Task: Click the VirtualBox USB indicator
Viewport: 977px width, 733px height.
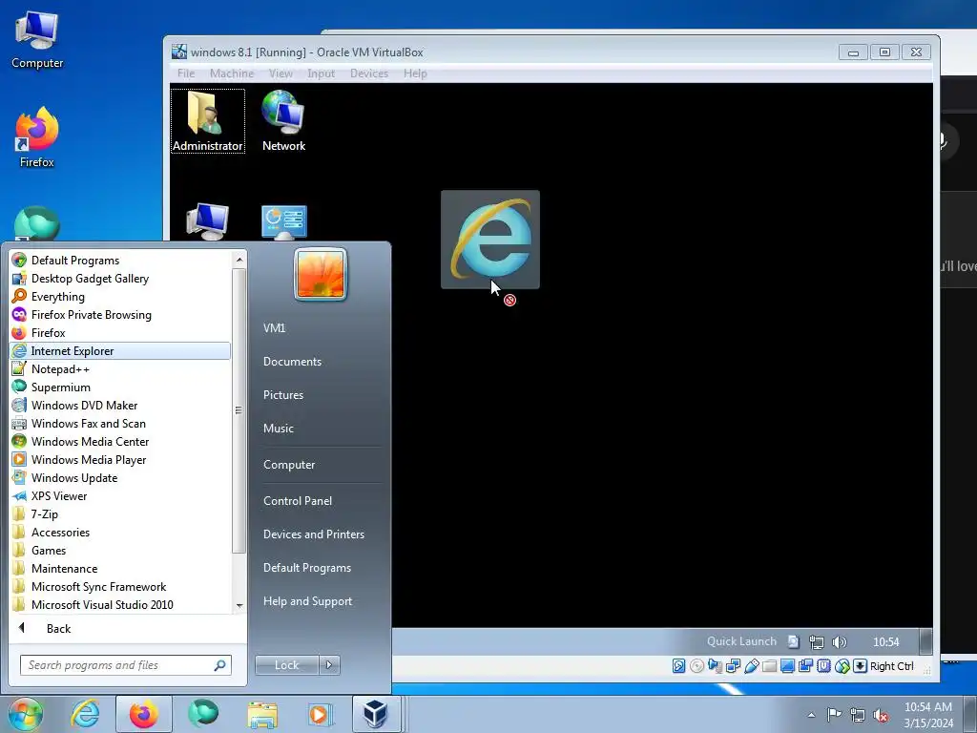Action: (x=752, y=666)
